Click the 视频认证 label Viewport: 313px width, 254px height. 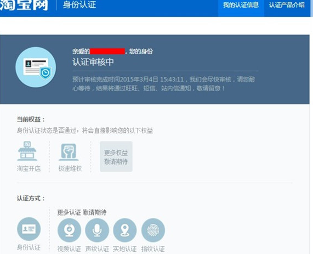69,249
